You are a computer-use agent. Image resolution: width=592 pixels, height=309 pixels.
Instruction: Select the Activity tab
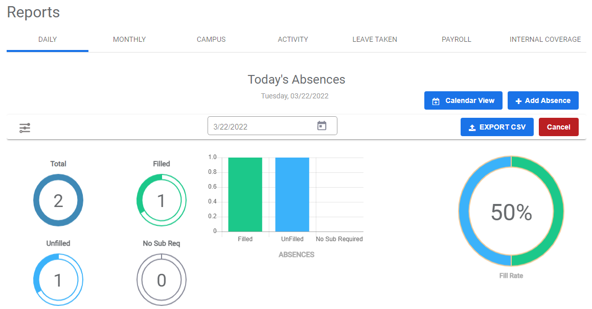pyautogui.click(x=293, y=39)
